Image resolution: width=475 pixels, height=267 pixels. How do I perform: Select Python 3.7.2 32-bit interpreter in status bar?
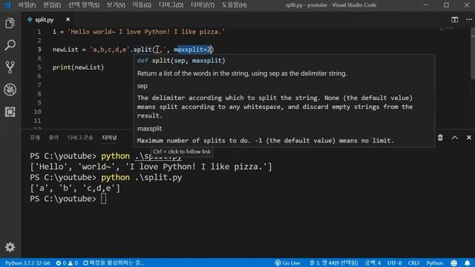click(x=27, y=263)
